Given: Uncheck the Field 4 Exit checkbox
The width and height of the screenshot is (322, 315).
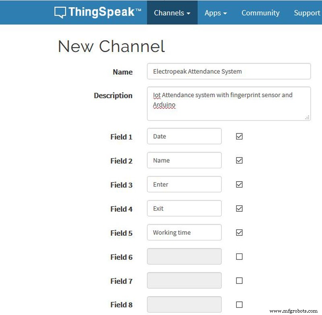Looking at the screenshot, I should (x=239, y=209).
